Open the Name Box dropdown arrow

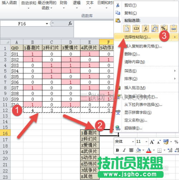click(47, 24)
